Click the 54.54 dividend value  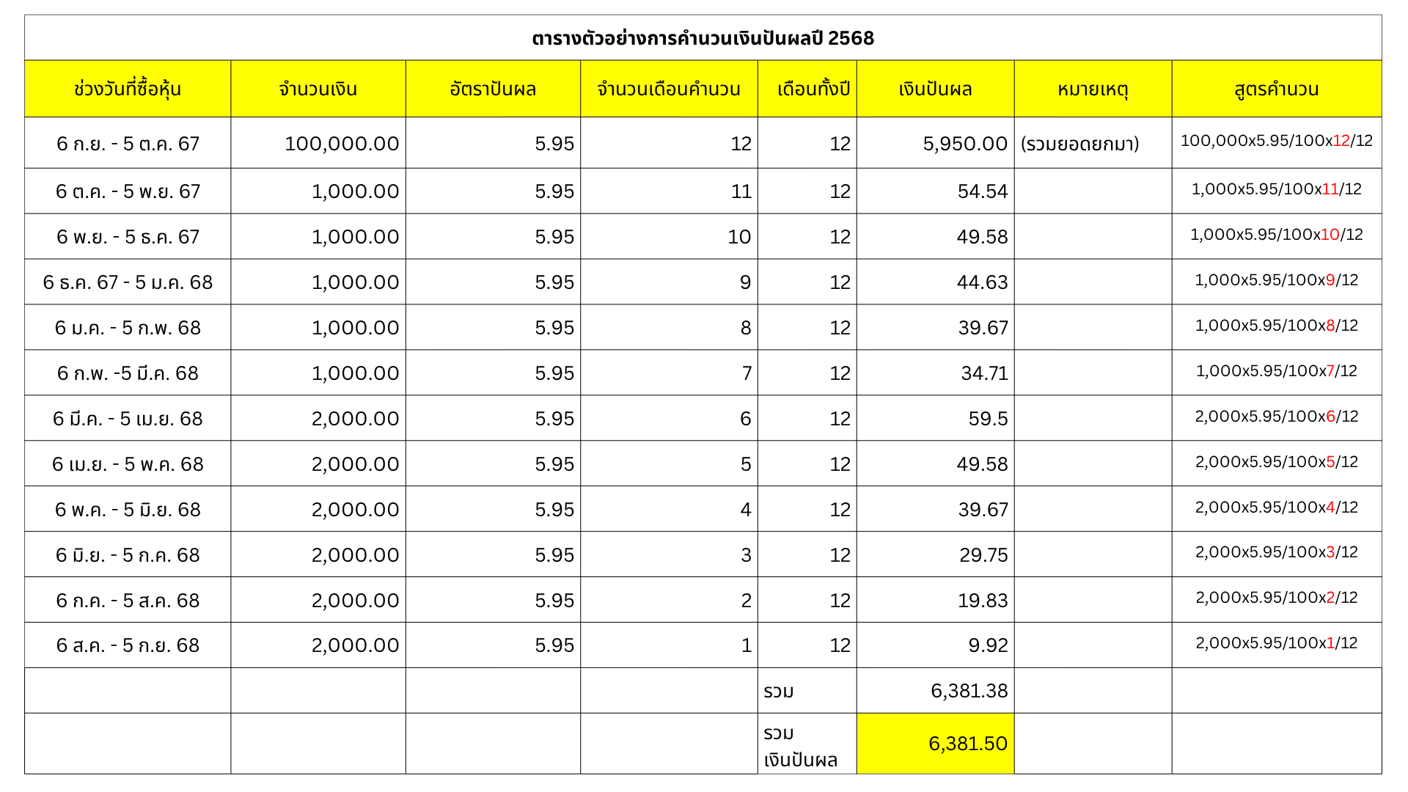(x=982, y=191)
